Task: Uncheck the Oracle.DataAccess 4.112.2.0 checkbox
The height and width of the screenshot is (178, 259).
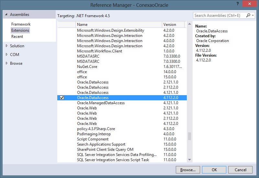Action: [x=62, y=98]
